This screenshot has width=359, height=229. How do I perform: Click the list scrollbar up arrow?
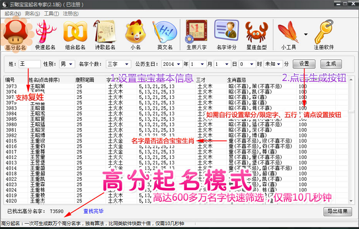point(351,80)
